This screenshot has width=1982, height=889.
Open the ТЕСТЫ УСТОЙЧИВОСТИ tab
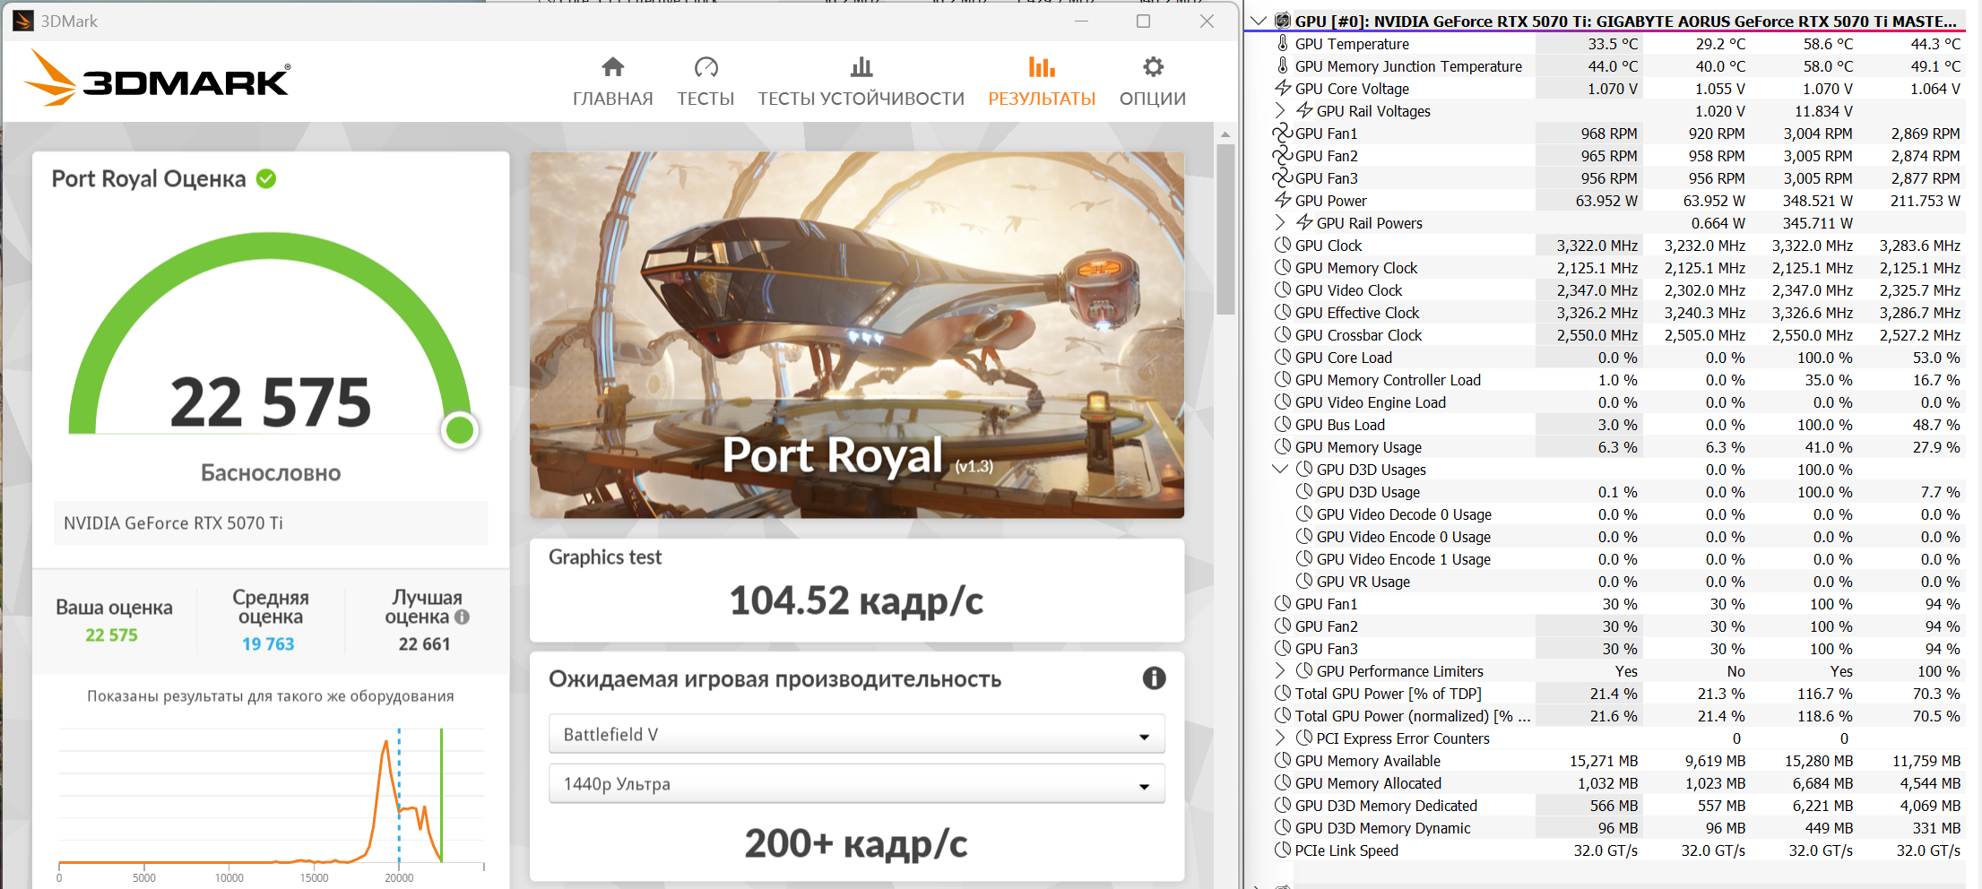coord(861,82)
